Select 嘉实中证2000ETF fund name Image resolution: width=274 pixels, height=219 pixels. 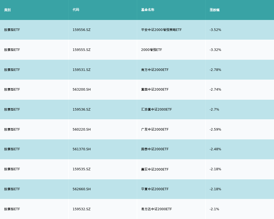[155, 169]
